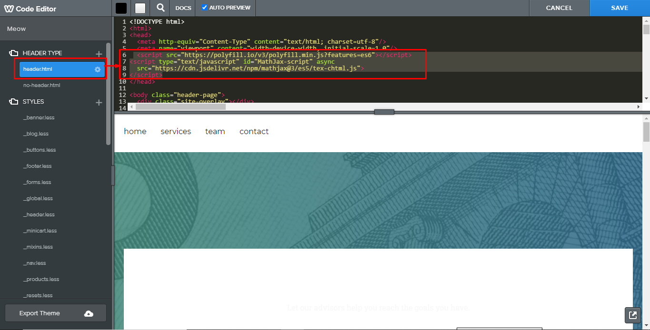
Task: Click the up arrow on code editor scrollbar
Action: click(646, 20)
